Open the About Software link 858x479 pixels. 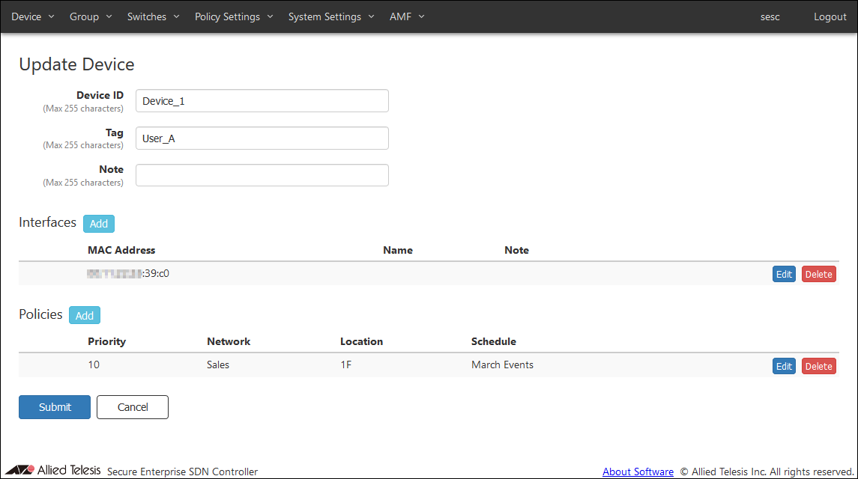click(638, 472)
